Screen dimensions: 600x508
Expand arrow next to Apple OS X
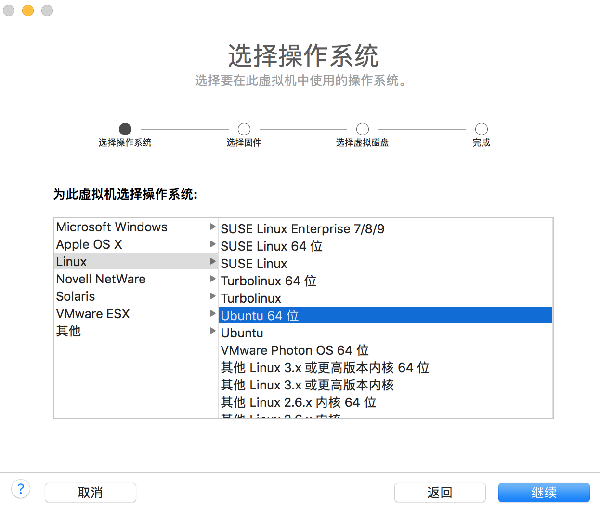tap(212, 244)
